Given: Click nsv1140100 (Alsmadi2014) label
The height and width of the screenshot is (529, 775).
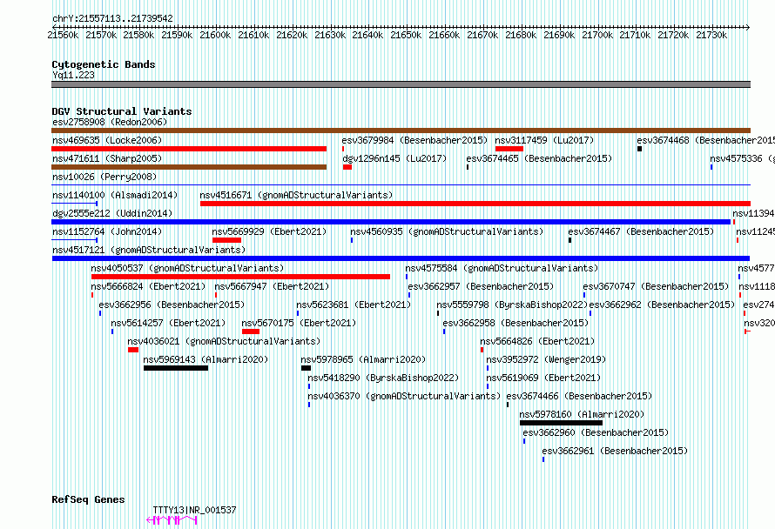Looking at the screenshot, I should pos(115,195).
